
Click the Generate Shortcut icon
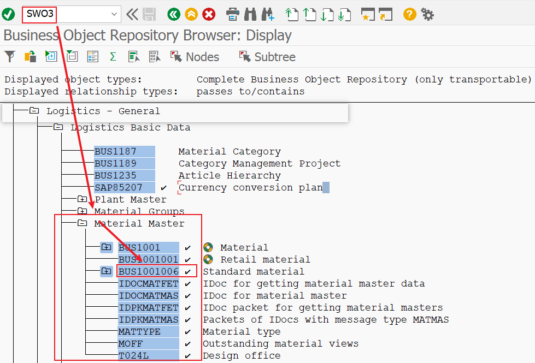[x=386, y=14]
